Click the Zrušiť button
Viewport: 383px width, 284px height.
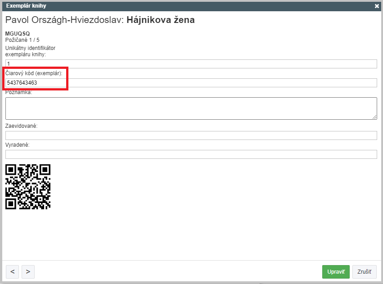click(364, 272)
